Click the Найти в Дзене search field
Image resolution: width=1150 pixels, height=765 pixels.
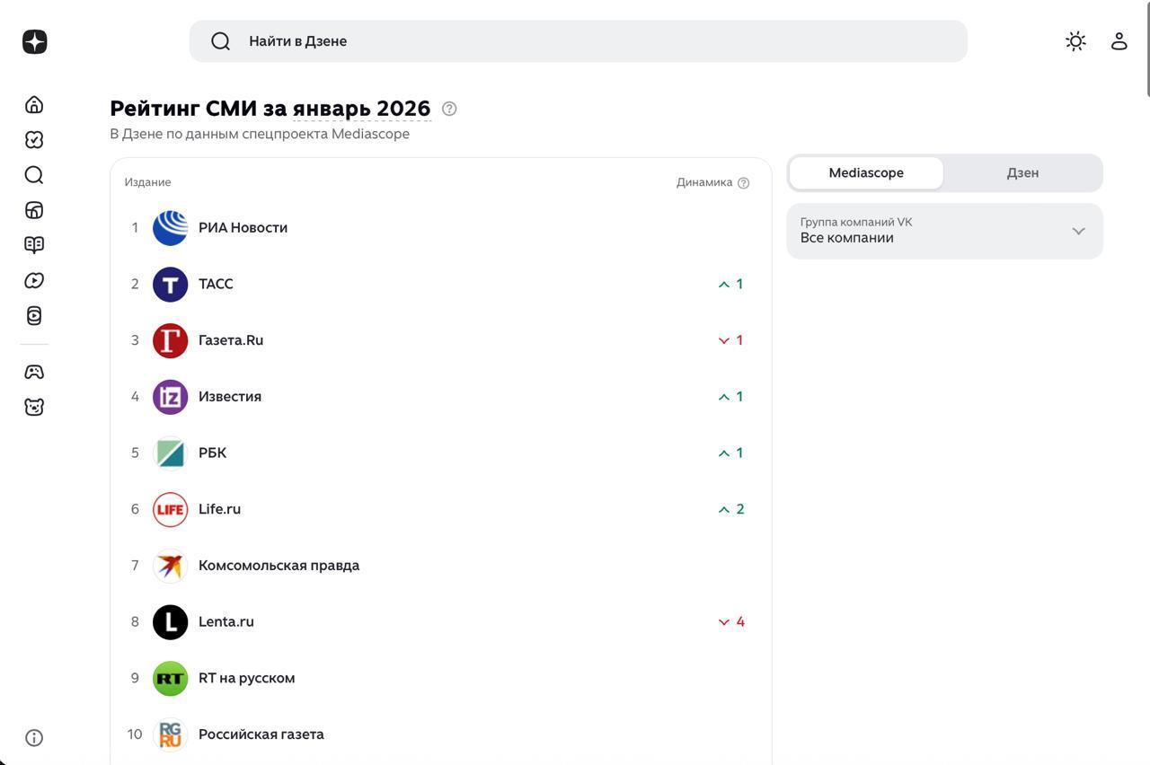click(x=578, y=41)
